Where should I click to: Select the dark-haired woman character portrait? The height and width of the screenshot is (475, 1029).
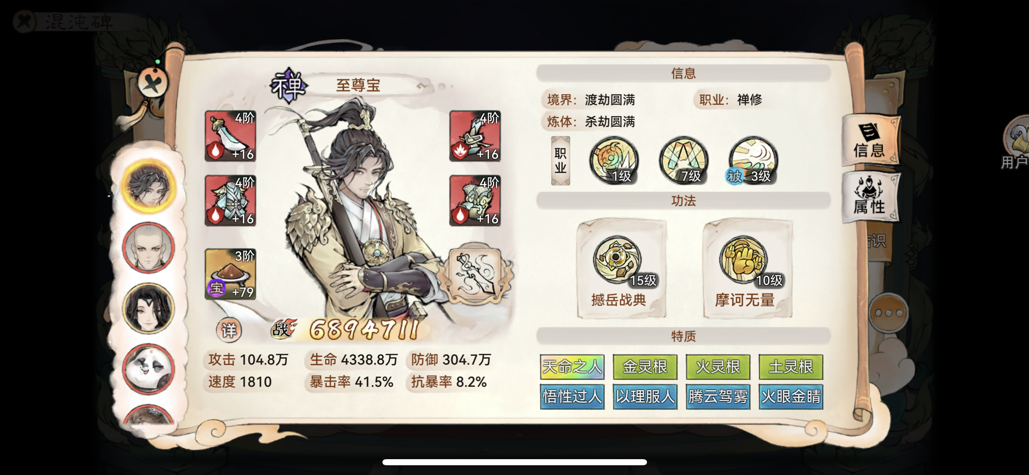149,308
